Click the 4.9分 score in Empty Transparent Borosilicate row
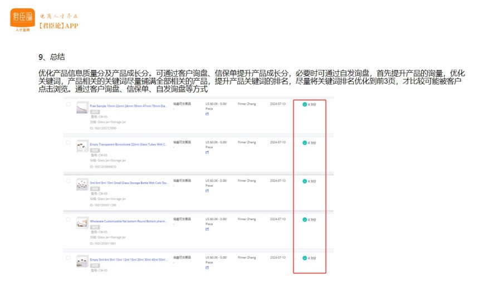 point(312,143)
